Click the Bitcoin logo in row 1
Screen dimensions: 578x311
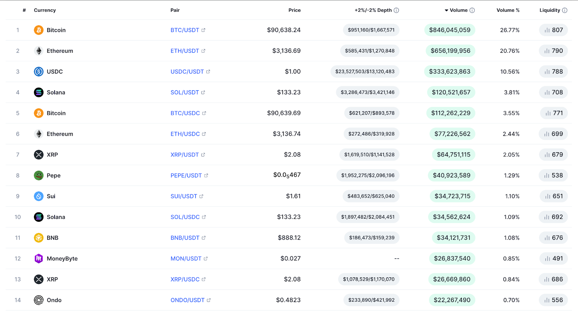39,30
